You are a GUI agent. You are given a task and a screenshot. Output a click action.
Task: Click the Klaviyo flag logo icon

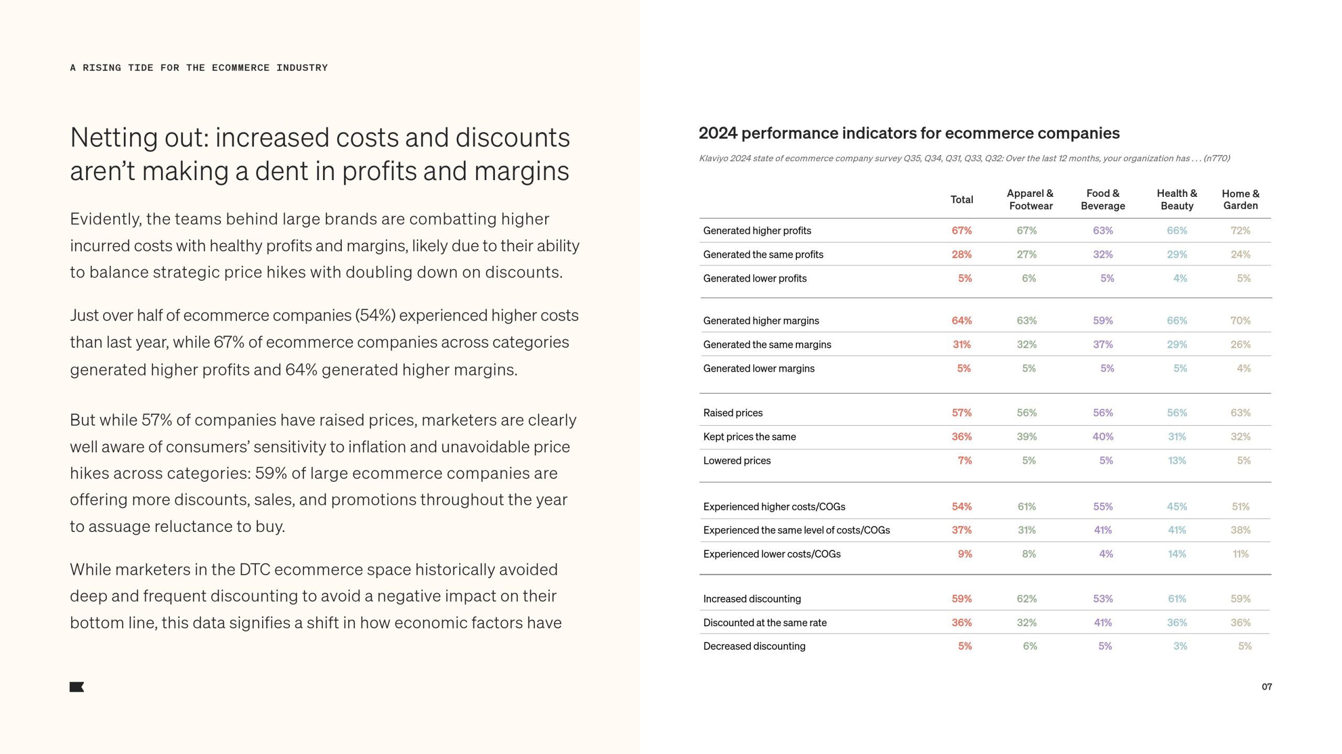pos(77,687)
